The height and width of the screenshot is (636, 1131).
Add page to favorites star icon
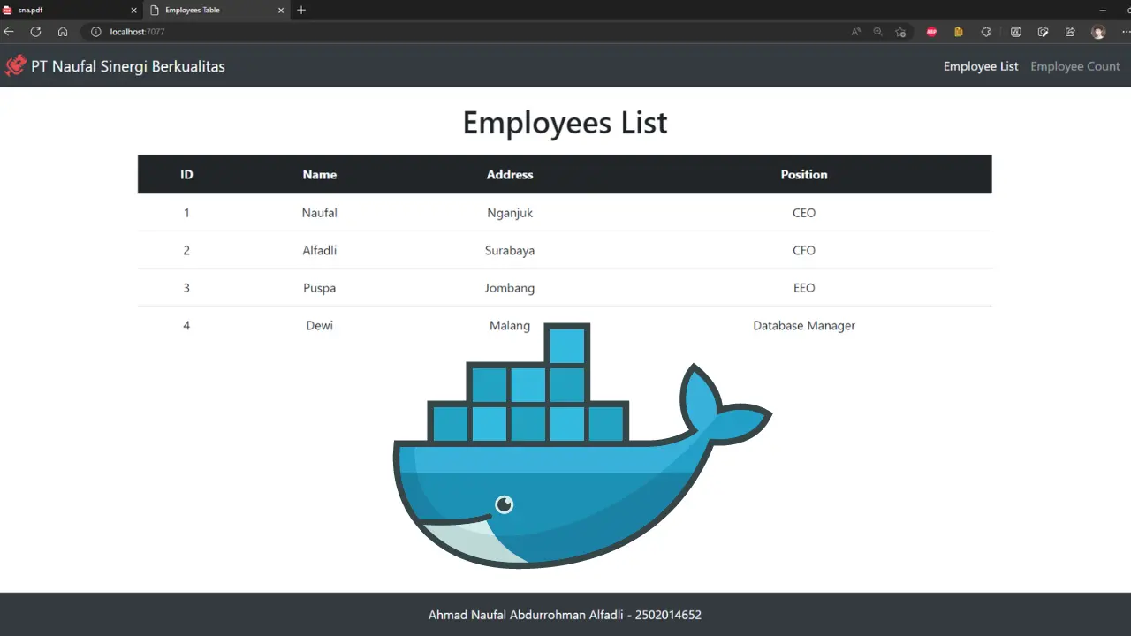[900, 32]
